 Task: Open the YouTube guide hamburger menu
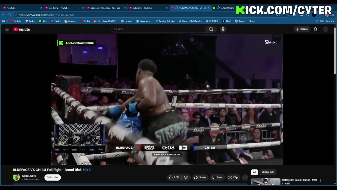7,29
